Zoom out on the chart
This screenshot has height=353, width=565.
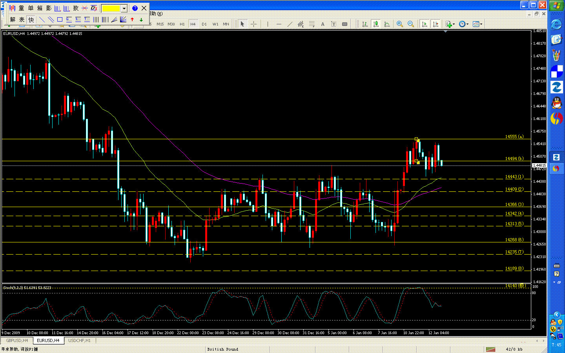(x=411, y=24)
